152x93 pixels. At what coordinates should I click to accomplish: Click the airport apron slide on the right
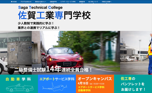136,53
